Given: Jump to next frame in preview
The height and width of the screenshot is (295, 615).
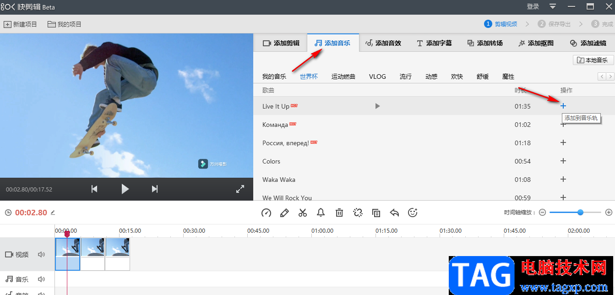Looking at the screenshot, I should (x=155, y=189).
